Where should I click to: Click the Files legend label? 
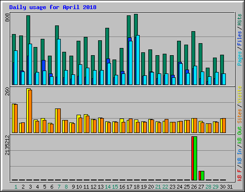point(240,38)
